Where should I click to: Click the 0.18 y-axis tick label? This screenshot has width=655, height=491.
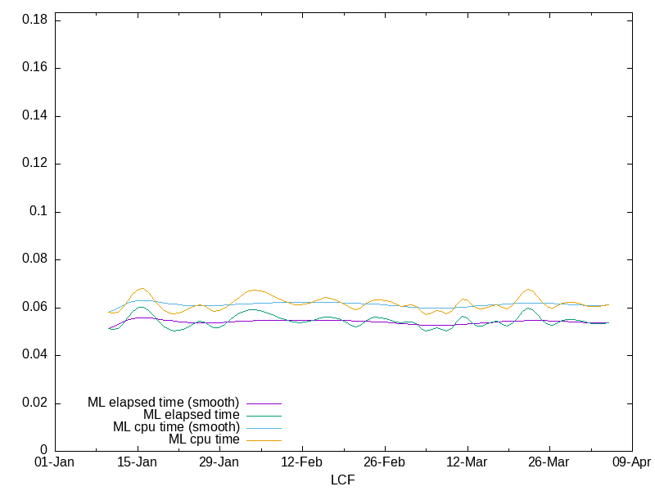pyautogui.click(x=34, y=20)
